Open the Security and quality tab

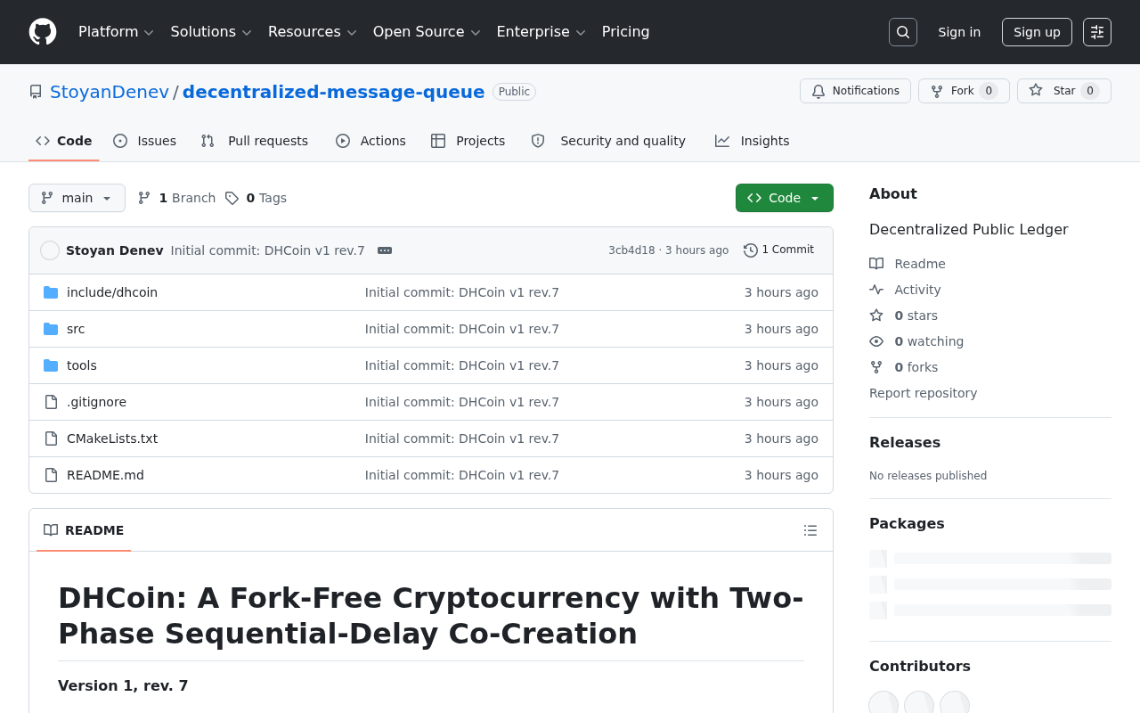[x=608, y=141]
